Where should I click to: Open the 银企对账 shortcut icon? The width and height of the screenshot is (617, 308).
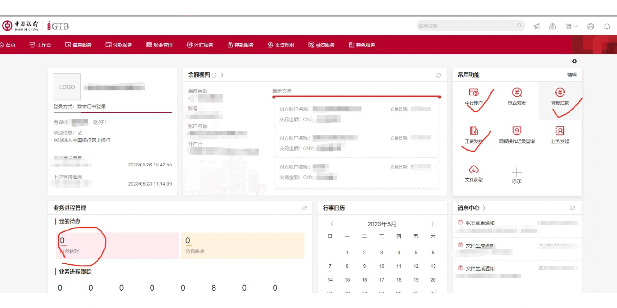click(x=517, y=93)
